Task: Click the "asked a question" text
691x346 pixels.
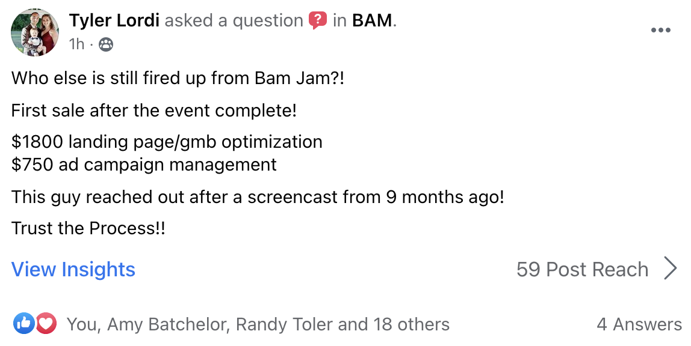Action: click(234, 21)
